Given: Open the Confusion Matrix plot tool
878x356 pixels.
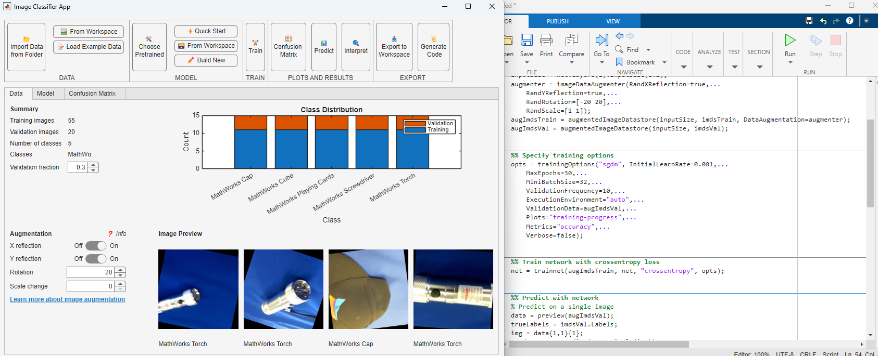Looking at the screenshot, I should coord(288,39).
